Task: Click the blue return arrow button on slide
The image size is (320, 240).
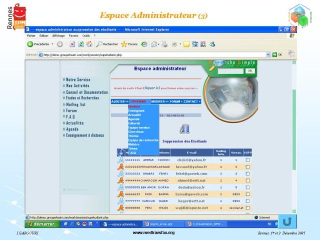Action: (287, 221)
